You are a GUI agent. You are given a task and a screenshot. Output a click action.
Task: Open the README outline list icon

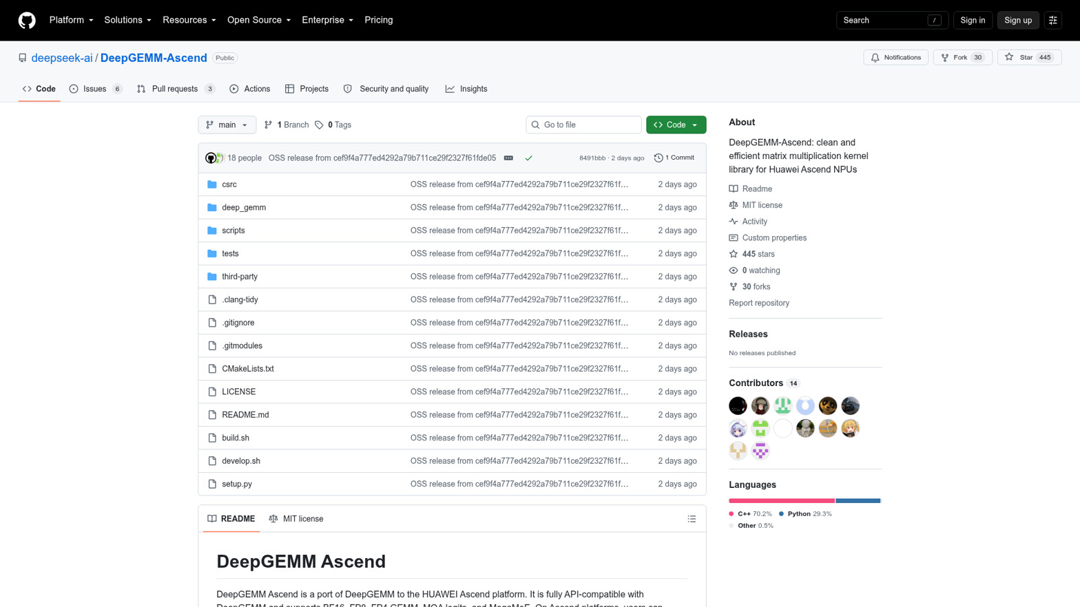tap(692, 519)
